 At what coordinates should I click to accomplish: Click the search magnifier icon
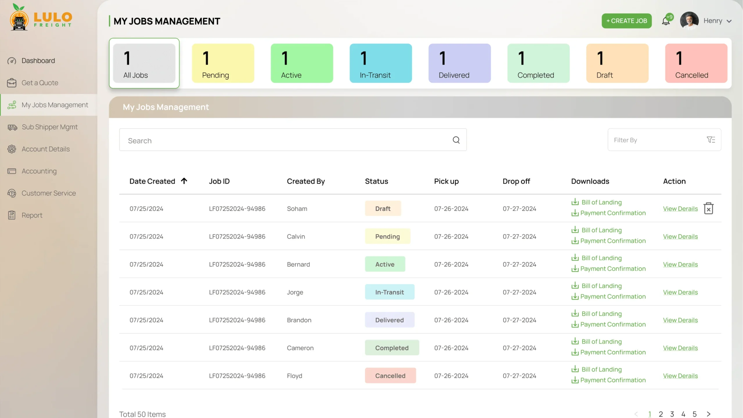456,140
